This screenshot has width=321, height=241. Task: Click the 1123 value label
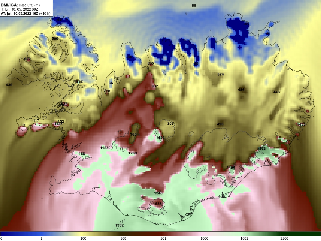pyautogui.click(x=104, y=148)
